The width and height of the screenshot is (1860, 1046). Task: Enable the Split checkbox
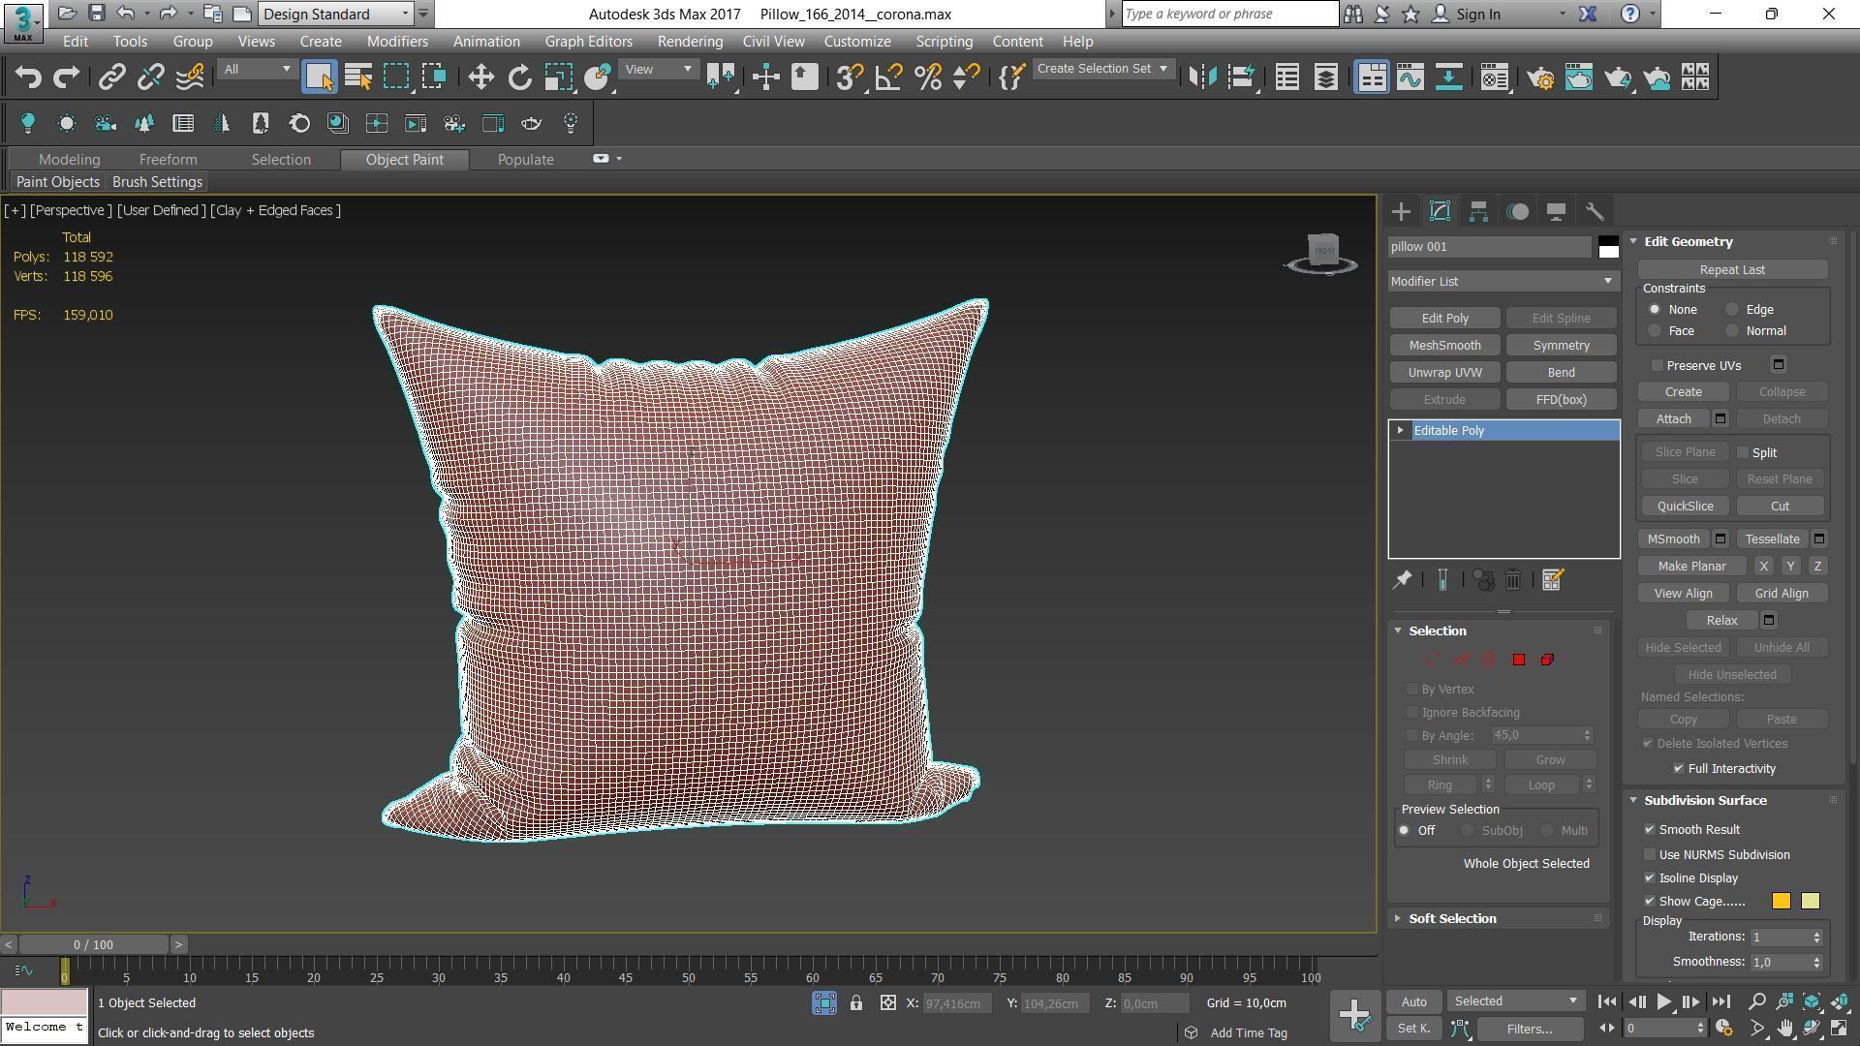click(x=1743, y=452)
